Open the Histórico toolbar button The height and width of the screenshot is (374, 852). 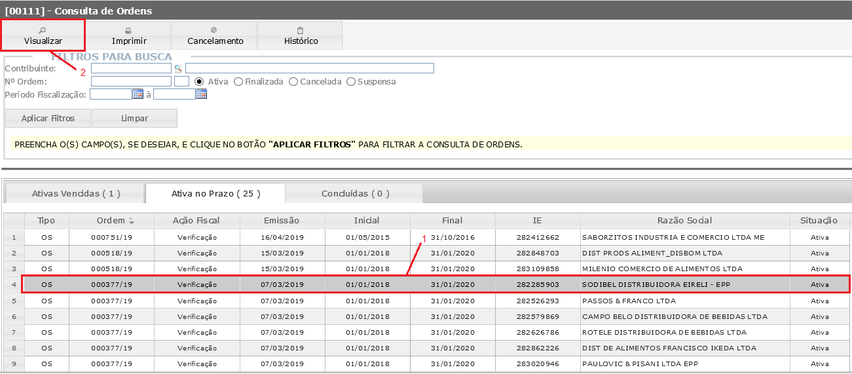[x=301, y=35]
